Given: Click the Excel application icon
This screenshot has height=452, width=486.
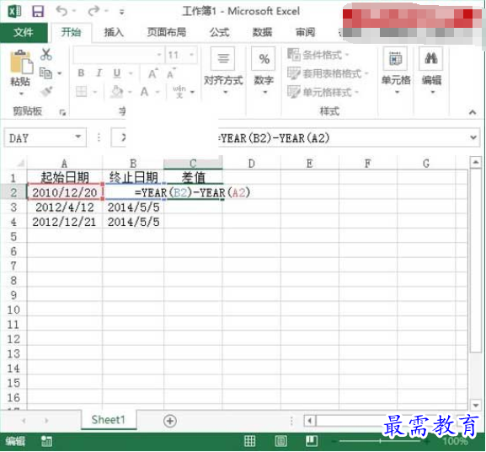Looking at the screenshot, I should [x=14, y=12].
